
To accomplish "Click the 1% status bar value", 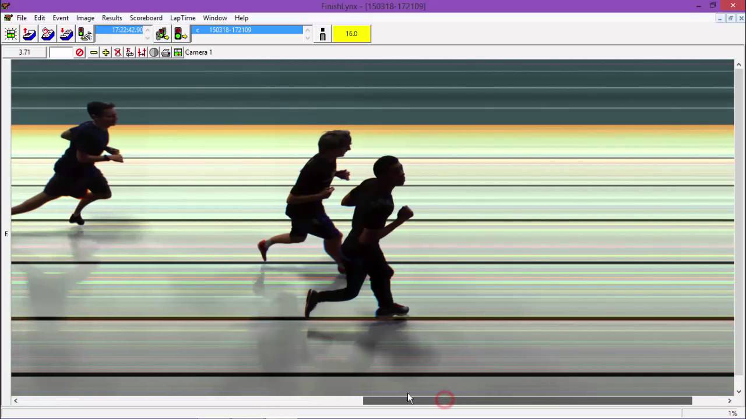I will (733, 413).
